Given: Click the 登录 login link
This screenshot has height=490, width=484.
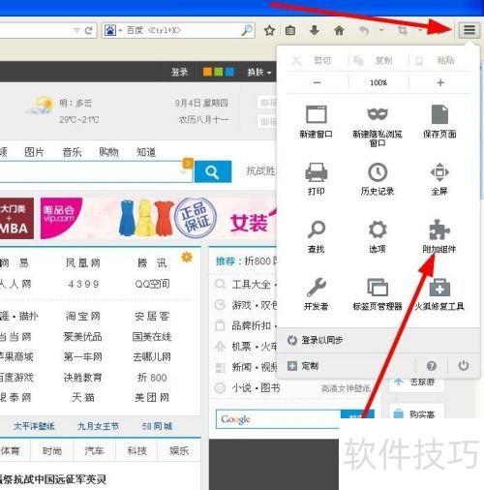Looking at the screenshot, I should click(x=179, y=72).
